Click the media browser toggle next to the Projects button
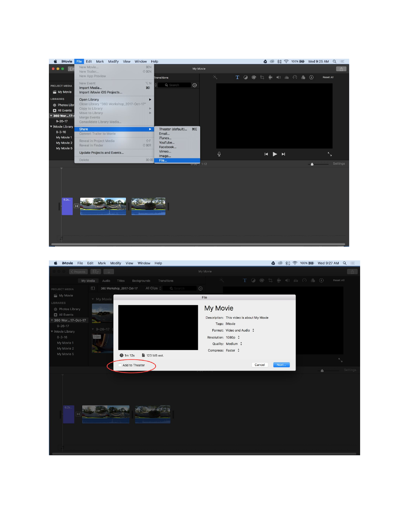Image resolution: width=407 pixels, height=526 pixels. (x=95, y=272)
